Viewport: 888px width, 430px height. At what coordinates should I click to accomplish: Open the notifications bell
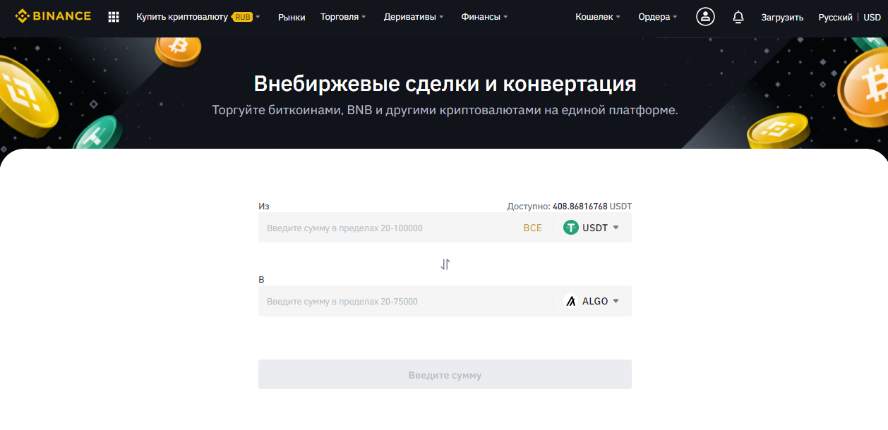738,17
